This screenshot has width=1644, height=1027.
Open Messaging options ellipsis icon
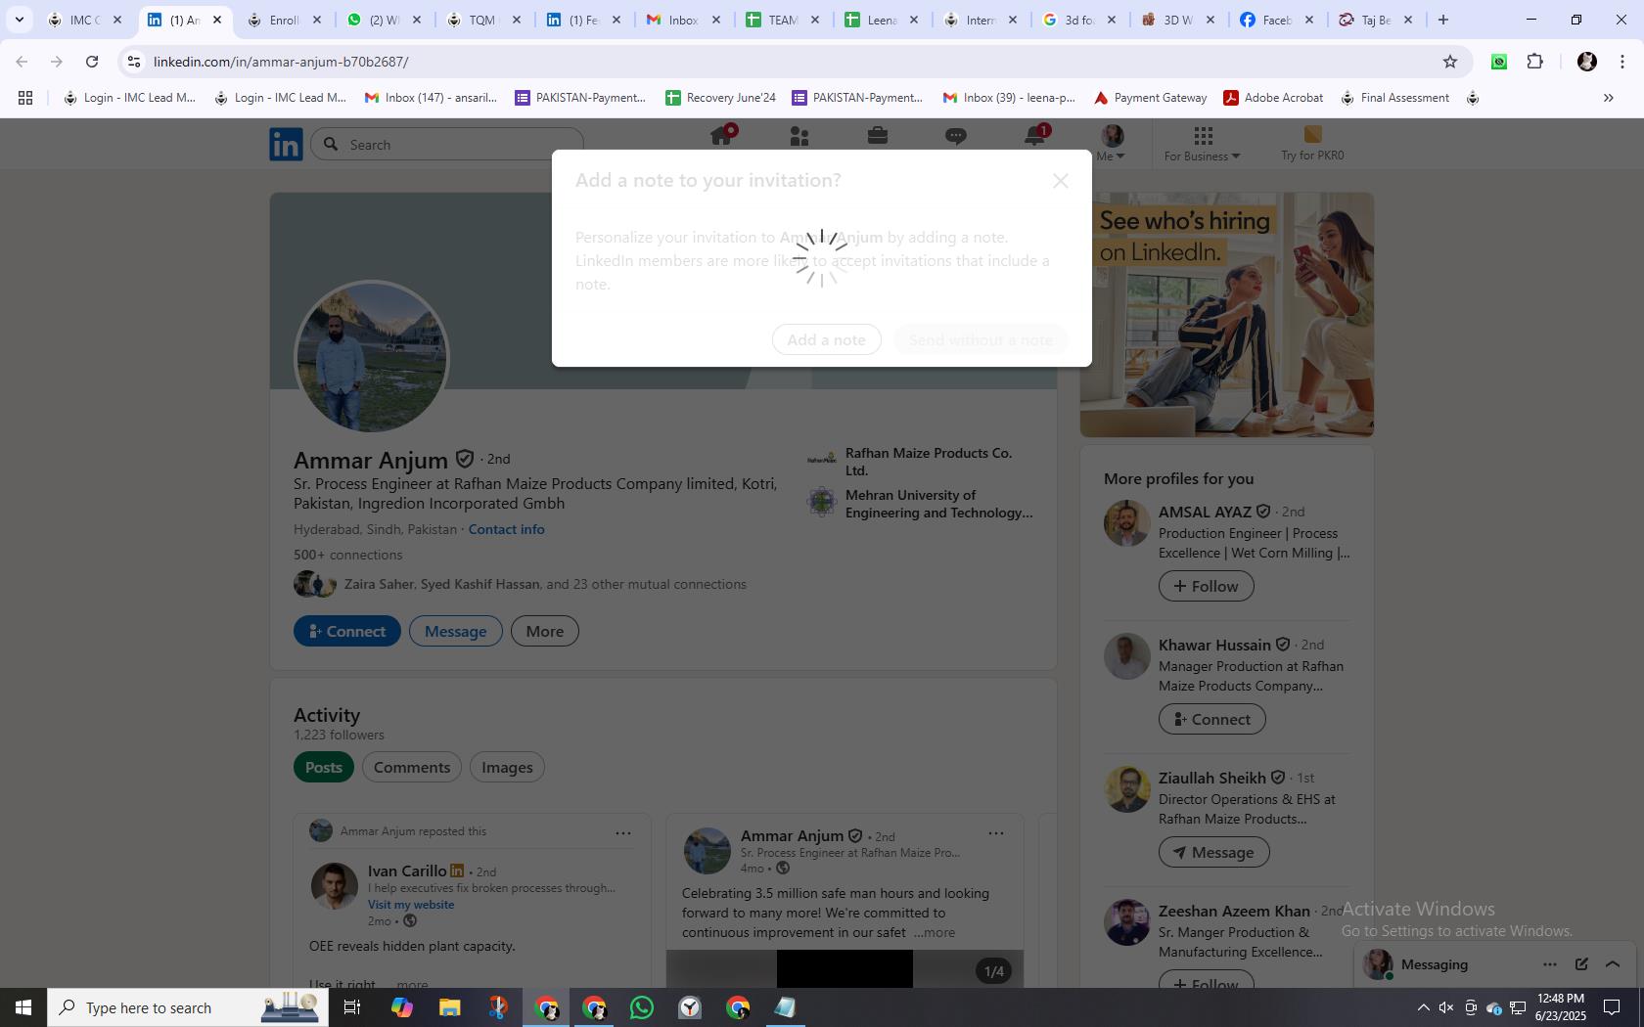coord(1550,964)
